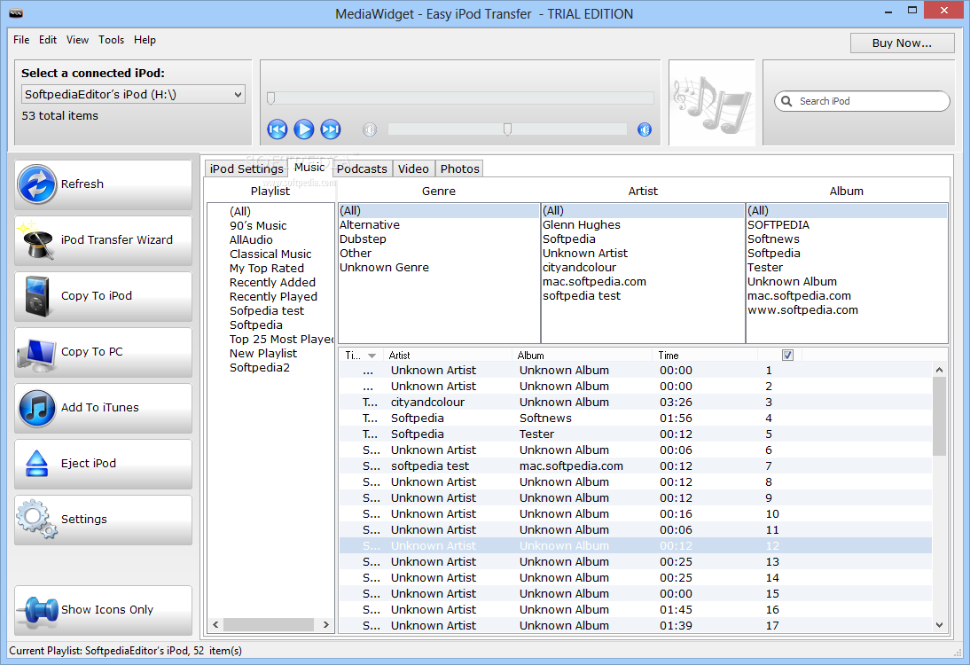This screenshot has width=970, height=665.
Task: Select the AllAudio playlist
Action: 251,240
